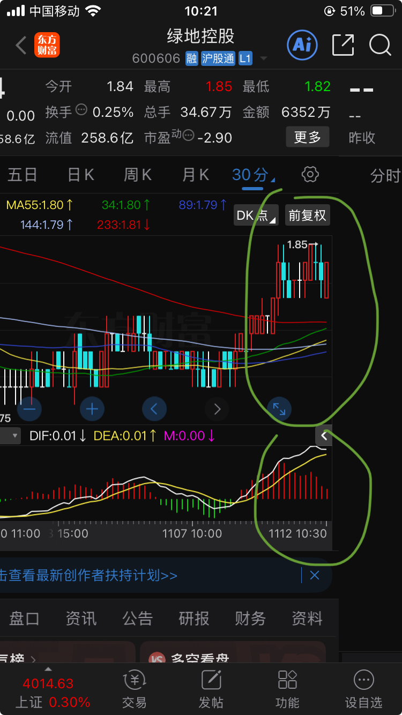Switch to 周K chart tab
The image size is (402, 715).
pos(138,175)
